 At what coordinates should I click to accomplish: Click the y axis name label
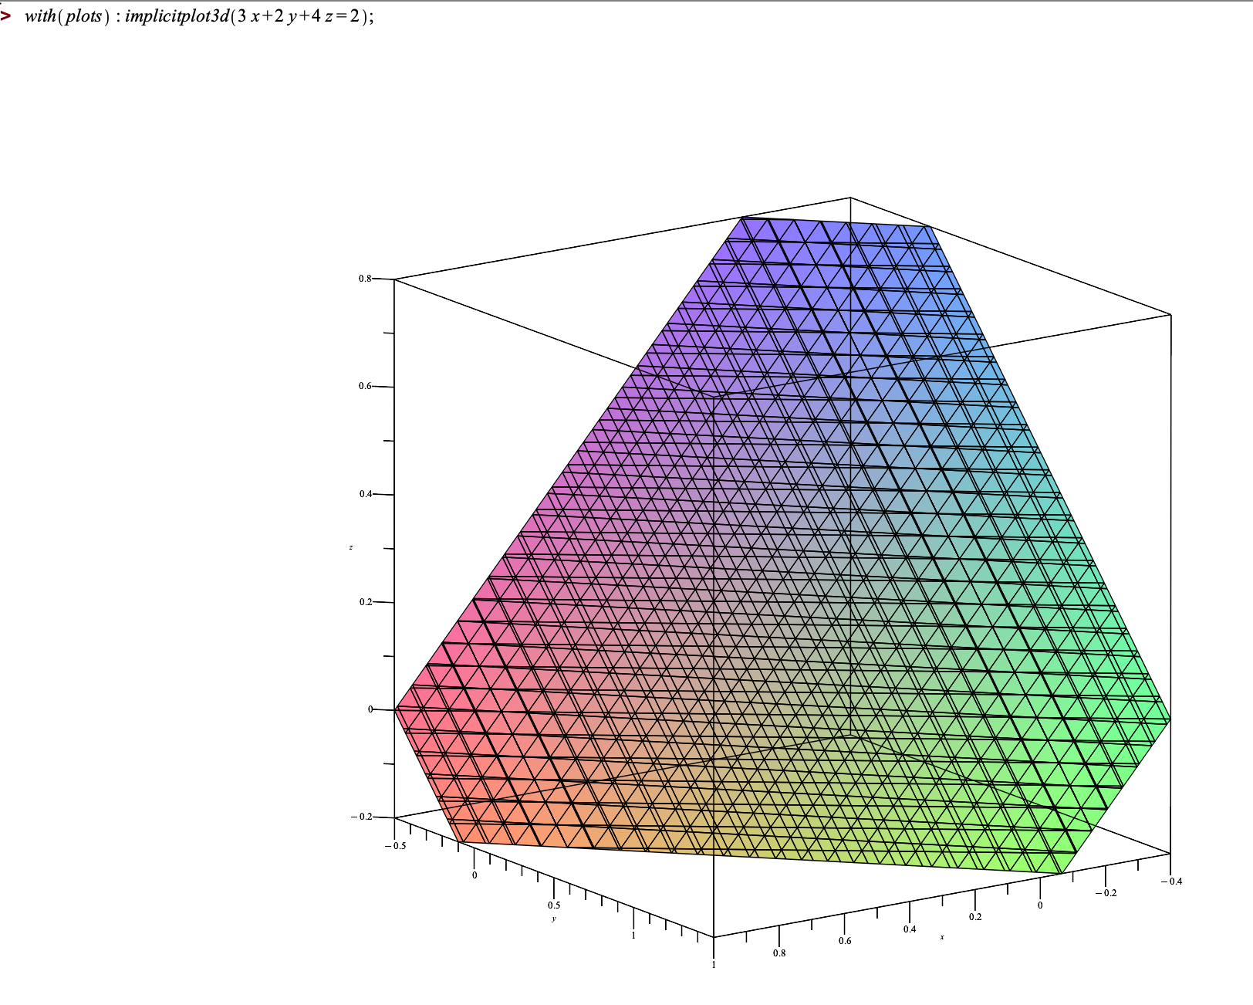coord(554,919)
